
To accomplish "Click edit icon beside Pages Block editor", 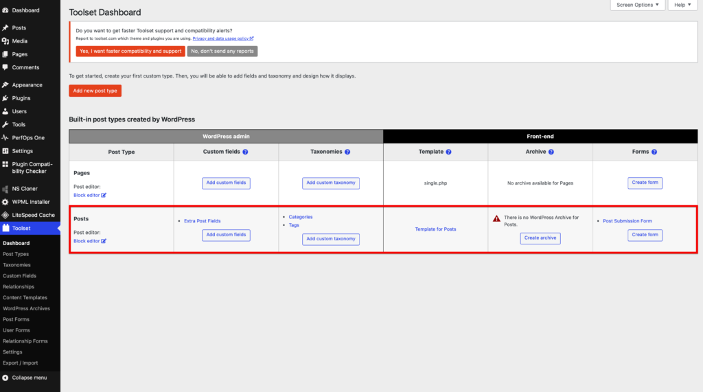I will click(x=104, y=195).
